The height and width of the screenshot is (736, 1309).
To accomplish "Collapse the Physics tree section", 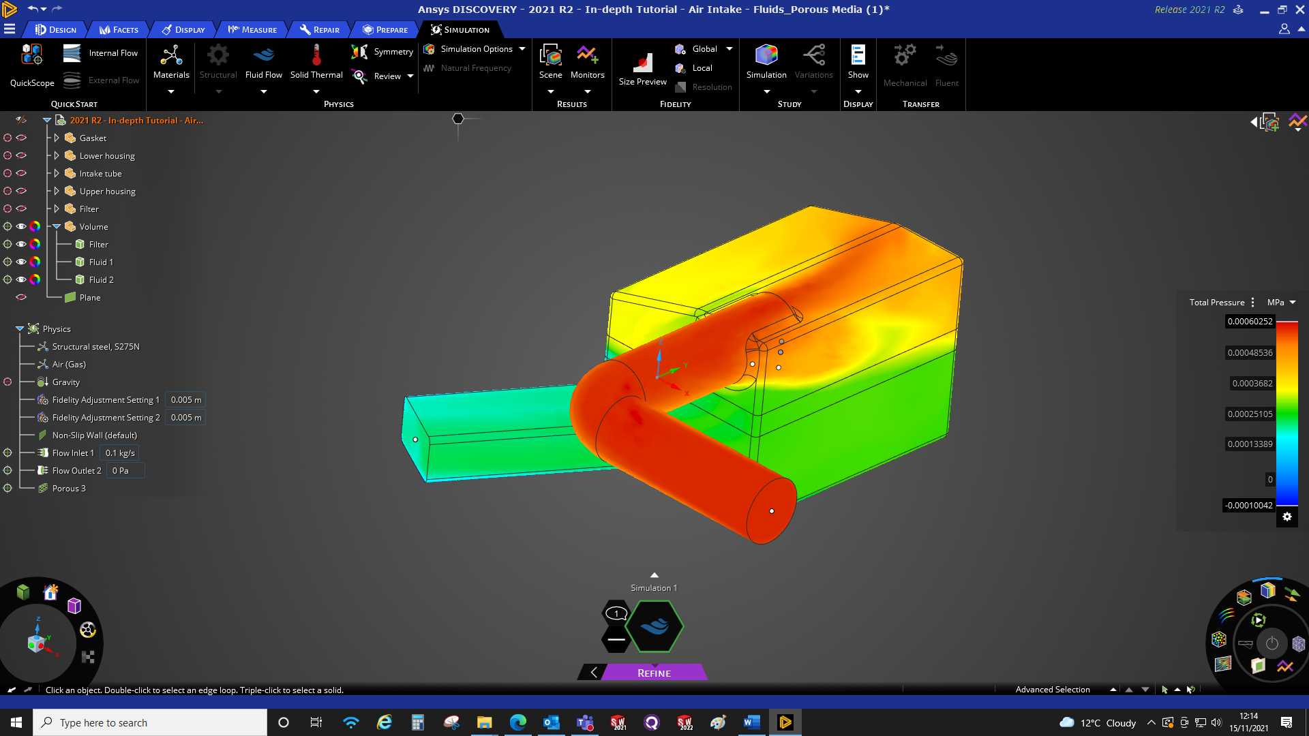I will [x=20, y=328].
